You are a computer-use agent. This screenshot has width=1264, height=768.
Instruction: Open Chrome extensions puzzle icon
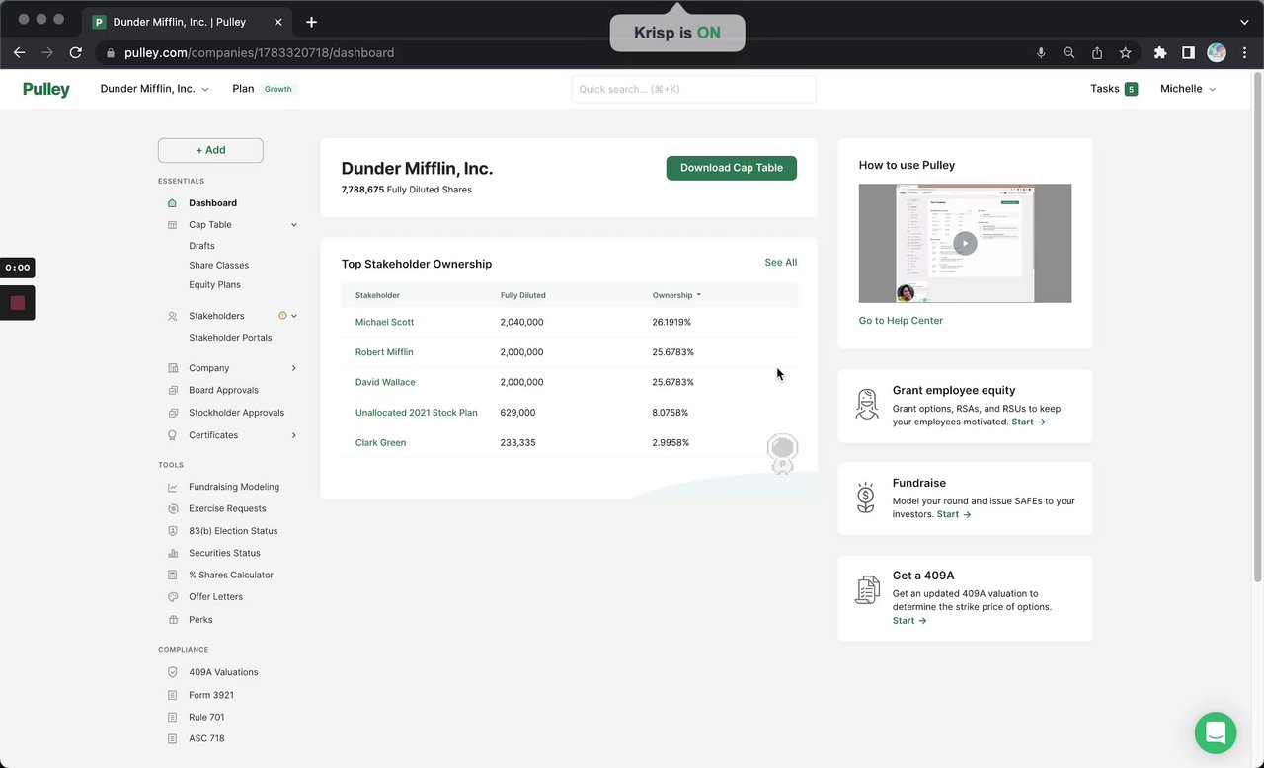coord(1160,53)
